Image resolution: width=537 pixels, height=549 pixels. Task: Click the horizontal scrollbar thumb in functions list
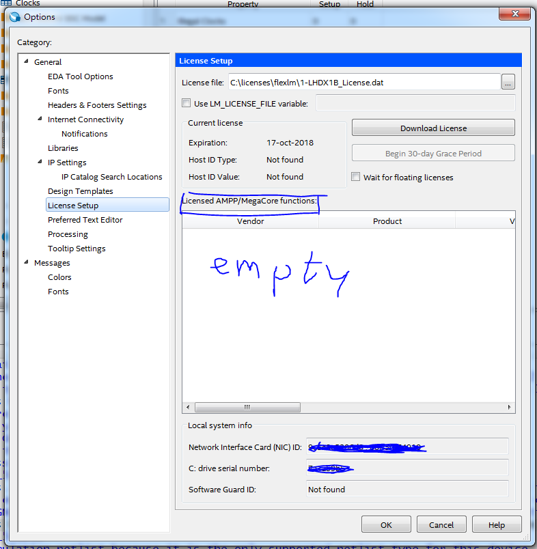247,407
